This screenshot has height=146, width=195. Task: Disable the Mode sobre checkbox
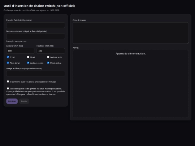click(48, 63)
